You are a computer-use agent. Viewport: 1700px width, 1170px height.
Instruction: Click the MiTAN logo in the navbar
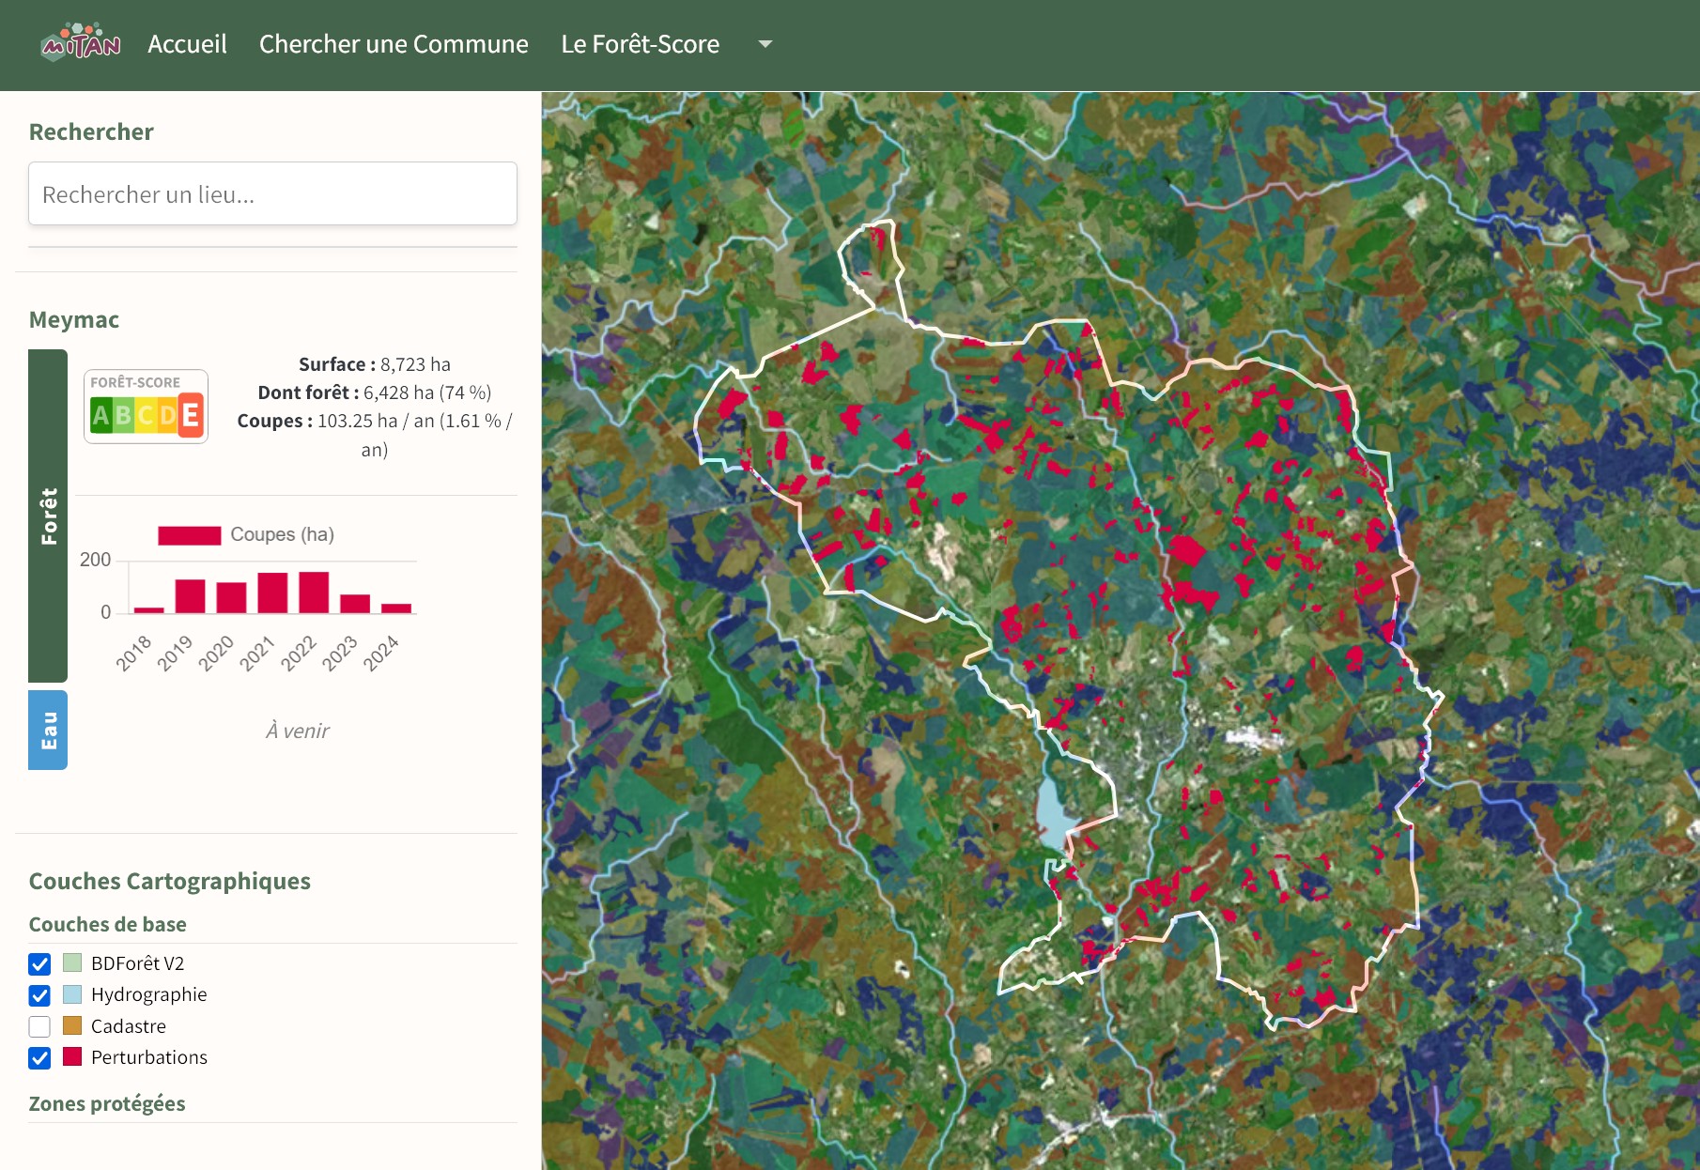81,44
